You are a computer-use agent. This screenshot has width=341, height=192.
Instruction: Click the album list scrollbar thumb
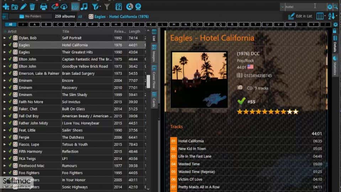coord(148,81)
